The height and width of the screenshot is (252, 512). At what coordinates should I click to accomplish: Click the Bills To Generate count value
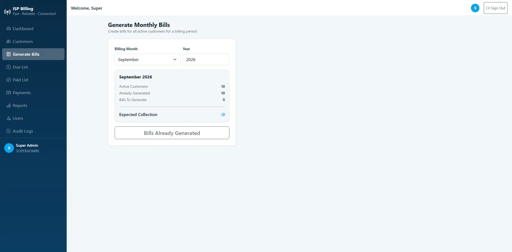(x=224, y=100)
